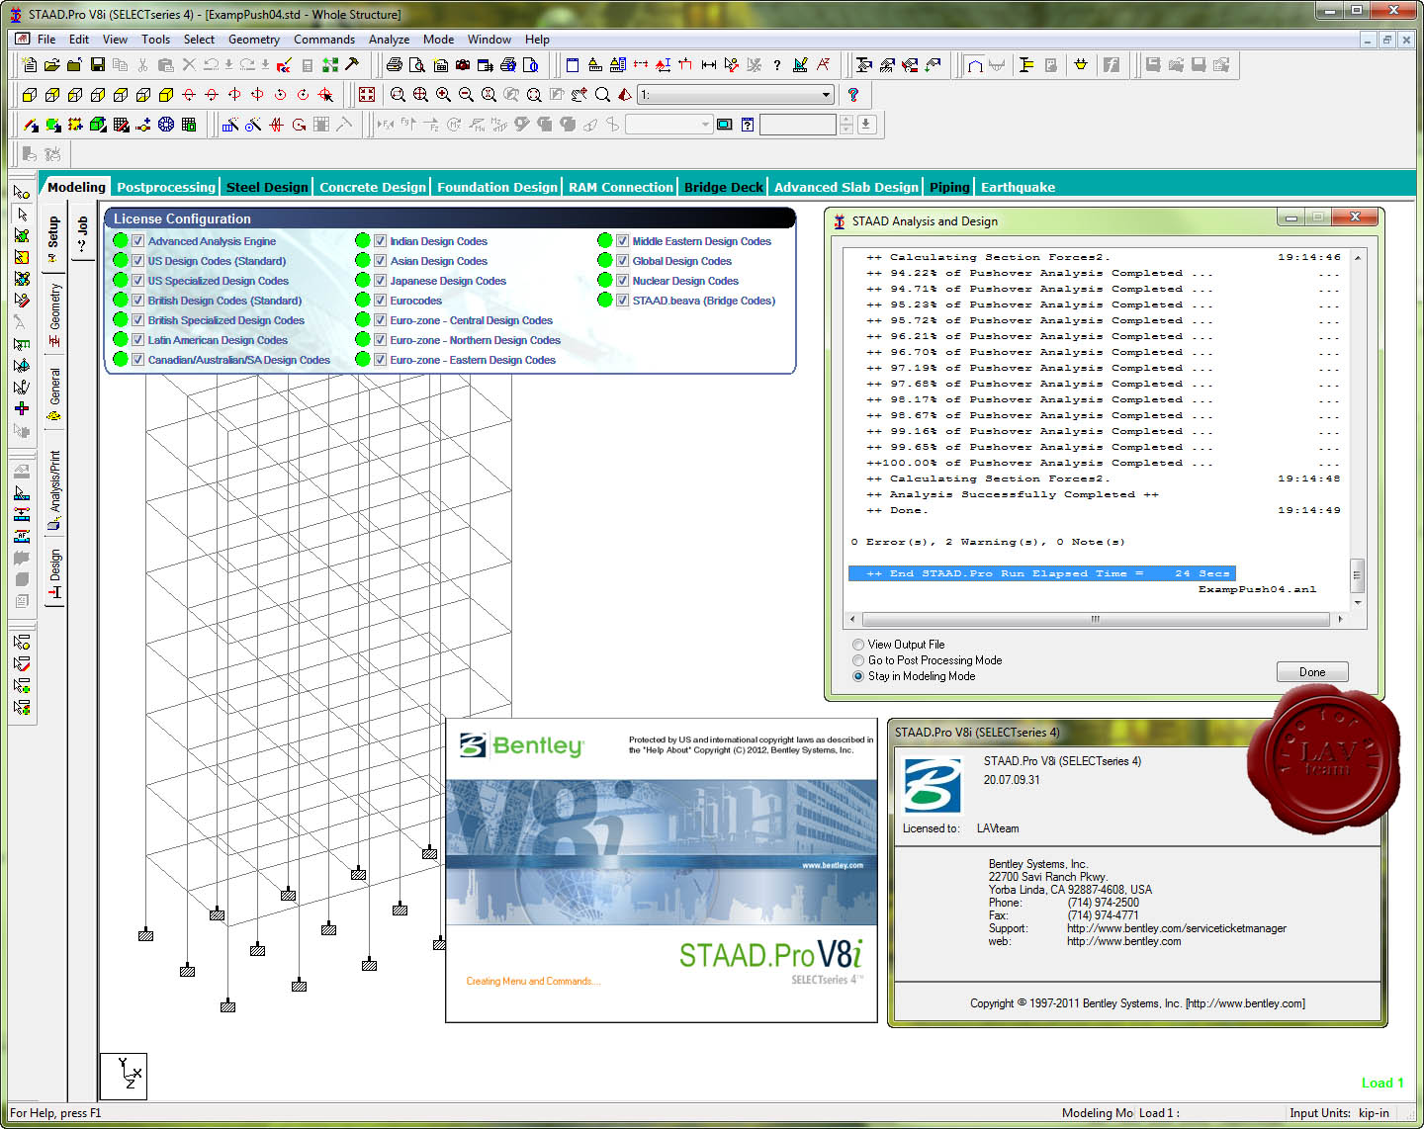Switch to the Earthquake tab
The width and height of the screenshot is (1424, 1129).
(1018, 187)
